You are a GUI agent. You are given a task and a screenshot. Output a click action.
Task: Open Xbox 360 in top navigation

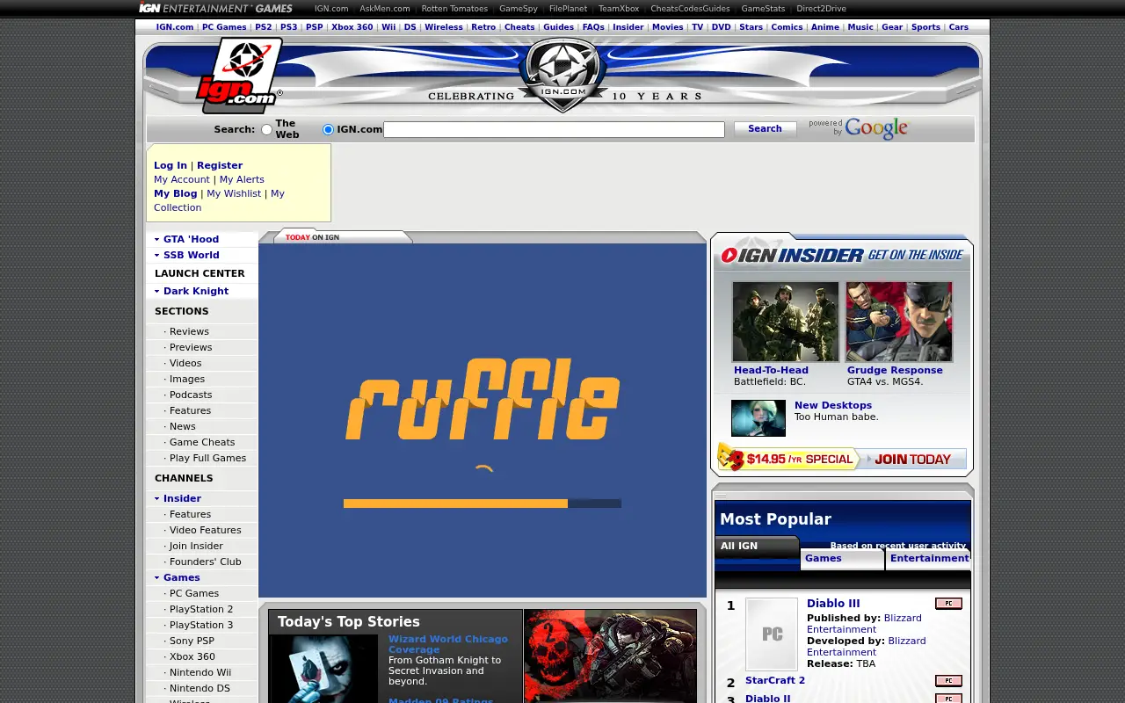click(352, 27)
